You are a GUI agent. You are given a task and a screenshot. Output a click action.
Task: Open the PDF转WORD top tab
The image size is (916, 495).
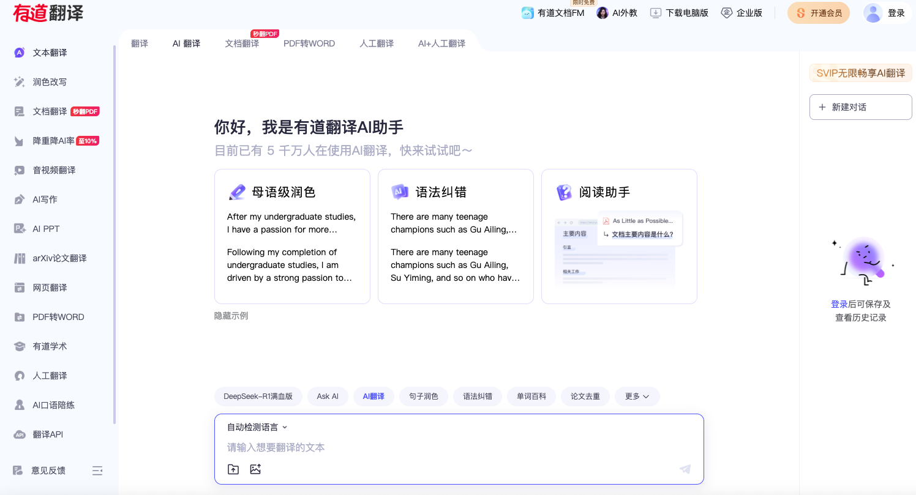click(309, 43)
